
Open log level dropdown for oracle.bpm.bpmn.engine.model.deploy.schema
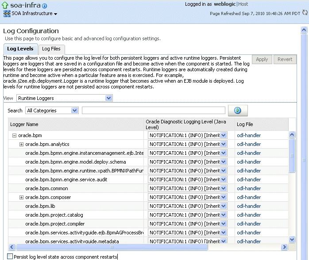click(x=187, y=162)
